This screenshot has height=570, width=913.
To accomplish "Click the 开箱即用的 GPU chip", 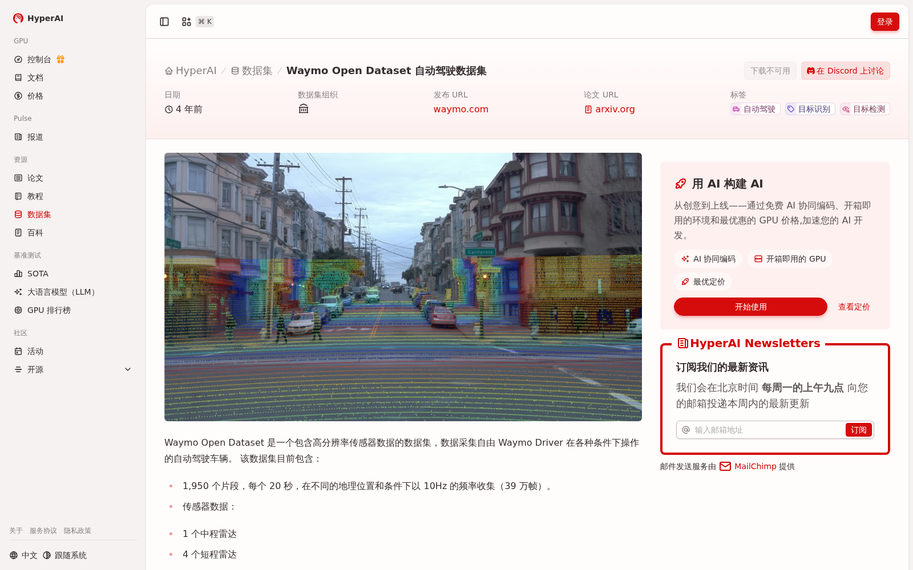I will click(x=790, y=259).
